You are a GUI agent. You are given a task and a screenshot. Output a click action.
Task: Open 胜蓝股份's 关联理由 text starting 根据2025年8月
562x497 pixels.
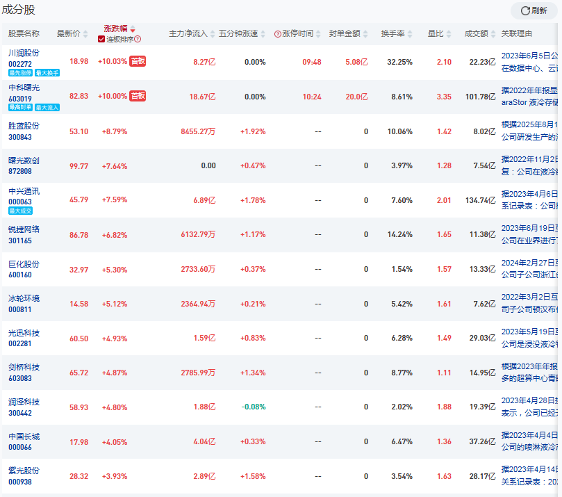click(x=529, y=131)
